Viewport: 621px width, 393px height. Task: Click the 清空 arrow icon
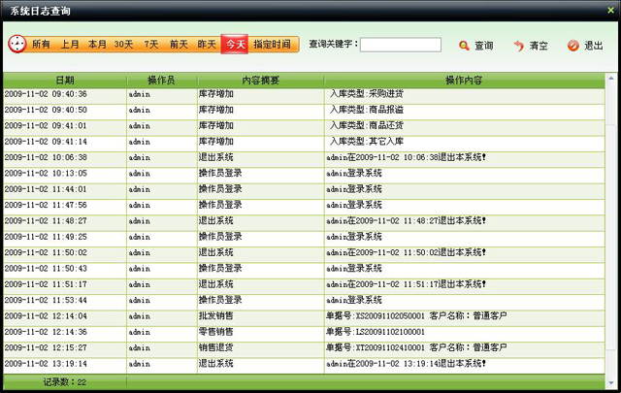pyautogui.click(x=519, y=46)
